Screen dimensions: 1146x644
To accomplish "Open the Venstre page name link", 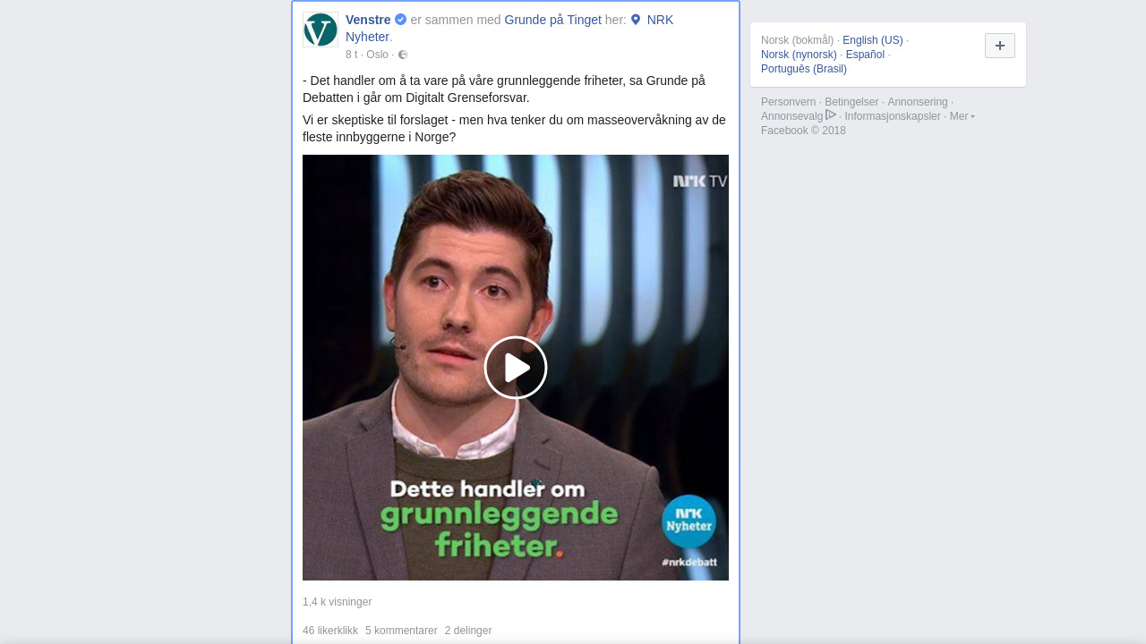I will pos(368,20).
